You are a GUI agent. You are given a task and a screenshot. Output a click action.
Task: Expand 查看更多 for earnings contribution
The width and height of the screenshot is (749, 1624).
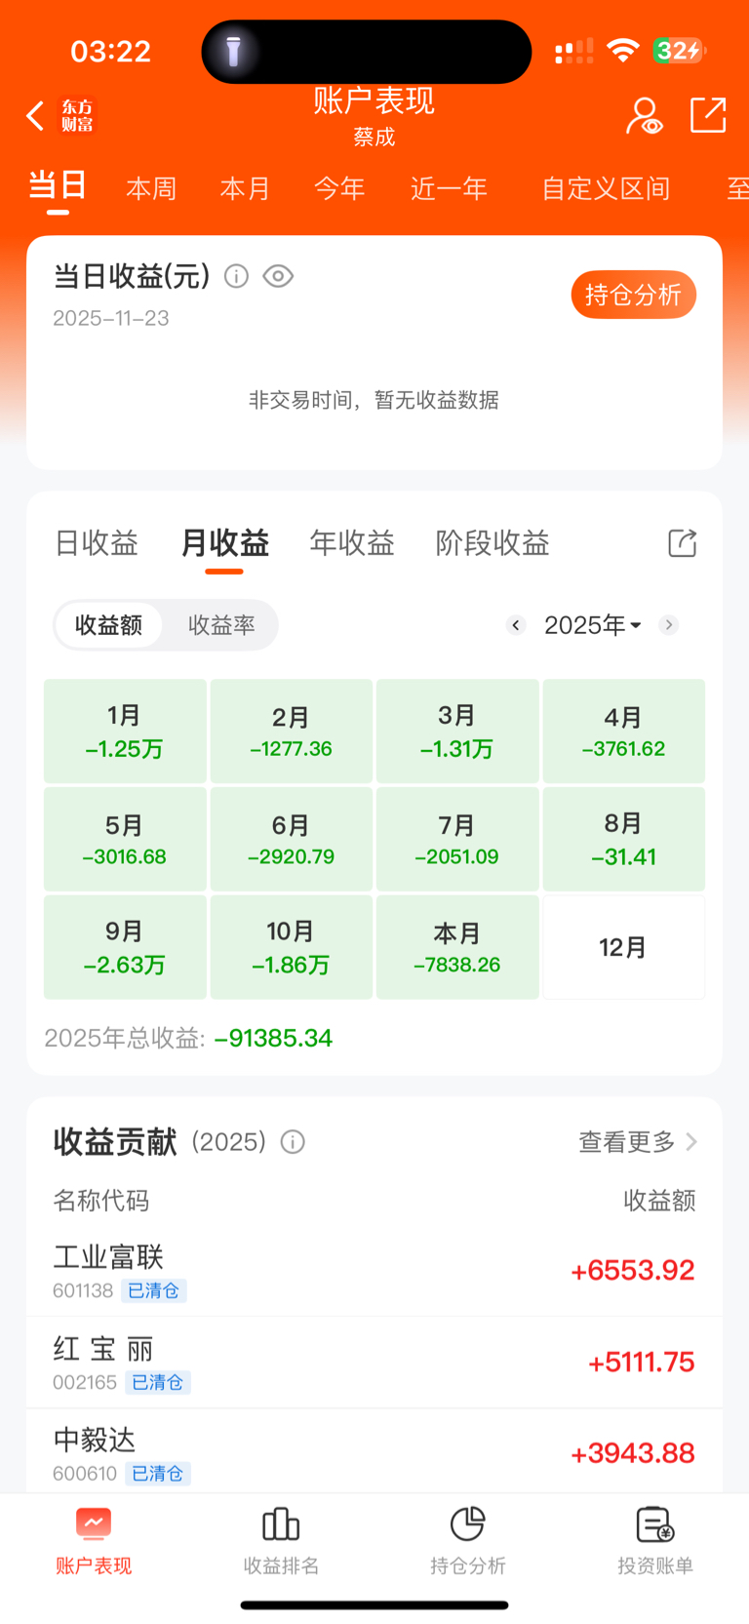[x=638, y=1141]
